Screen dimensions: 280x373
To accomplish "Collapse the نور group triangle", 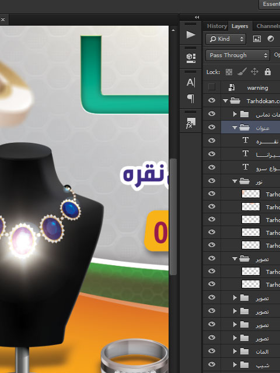I will (x=235, y=181).
